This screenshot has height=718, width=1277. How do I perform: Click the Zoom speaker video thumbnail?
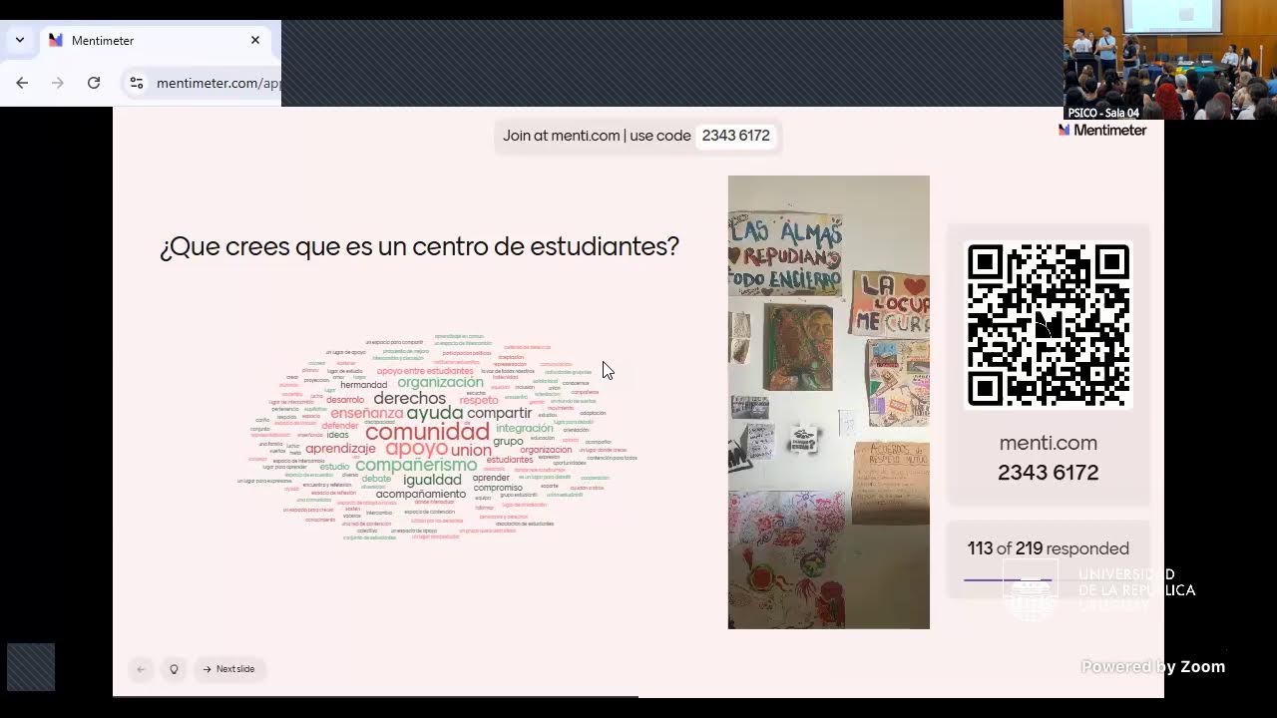coord(1170,60)
